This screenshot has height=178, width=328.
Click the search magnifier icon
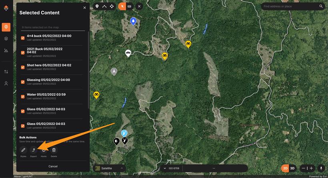click(321, 6)
